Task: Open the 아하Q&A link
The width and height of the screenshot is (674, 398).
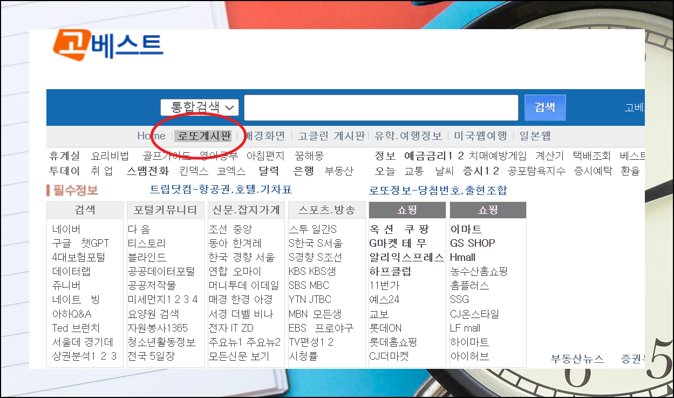Action: [x=72, y=314]
